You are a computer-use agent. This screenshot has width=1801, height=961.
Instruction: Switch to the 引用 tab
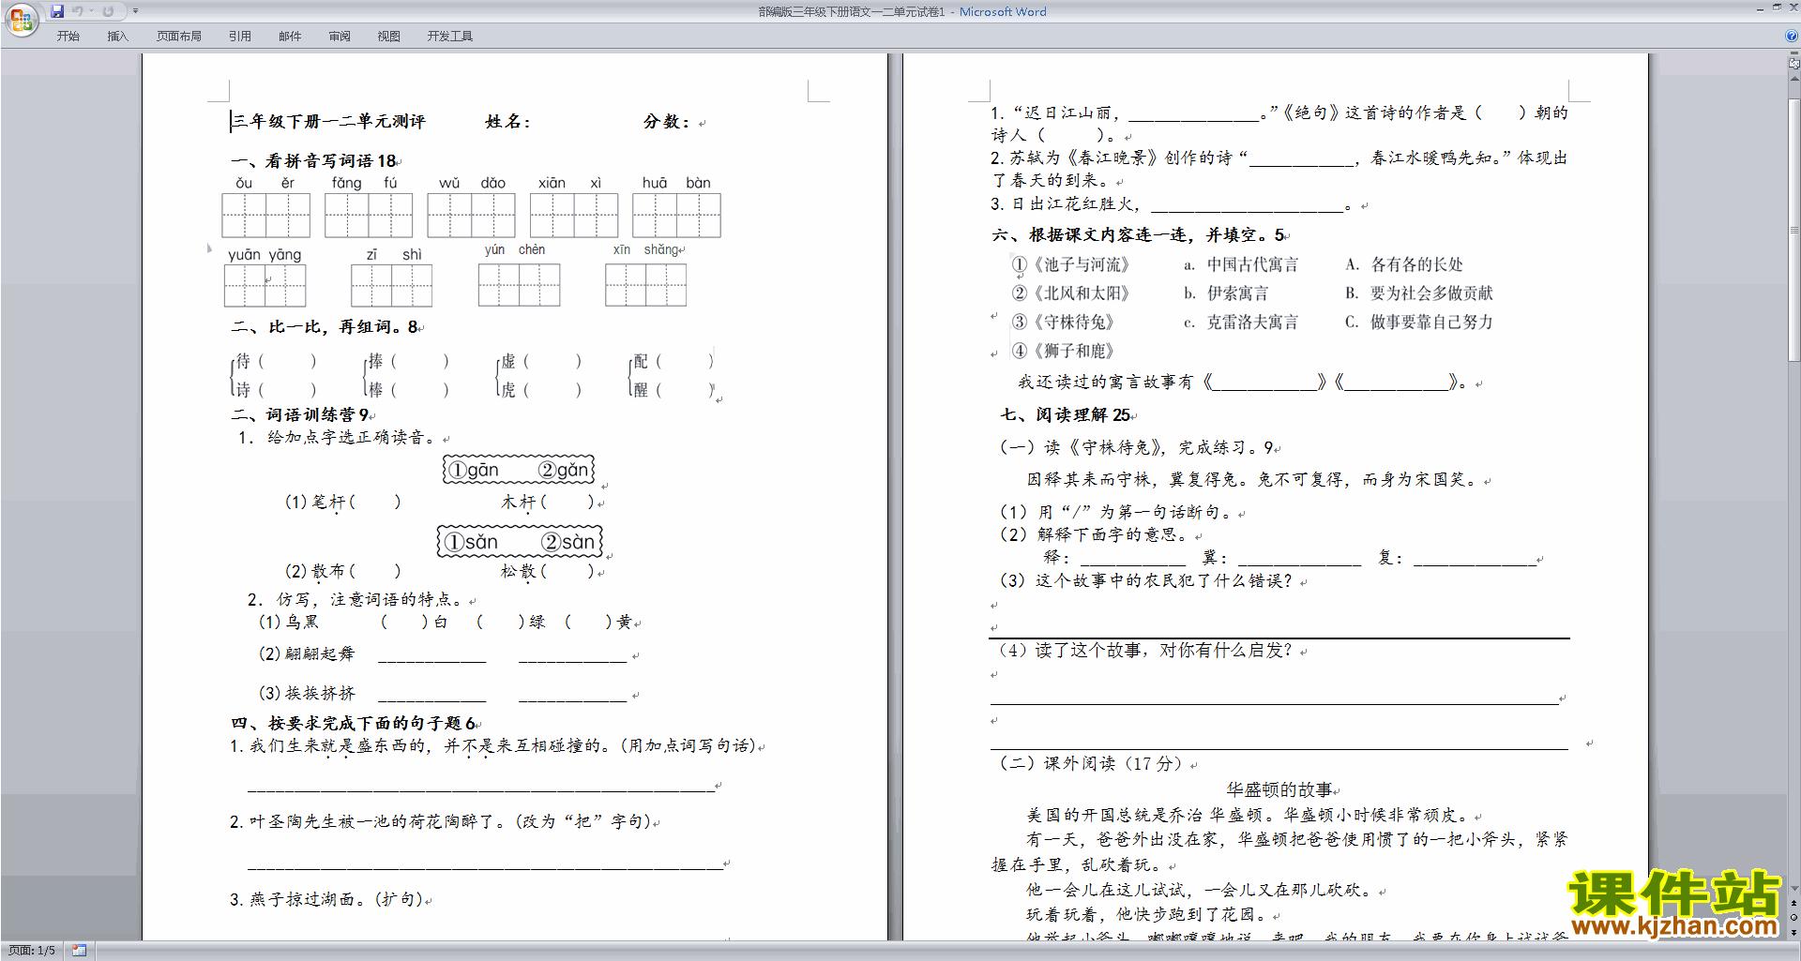click(x=240, y=37)
